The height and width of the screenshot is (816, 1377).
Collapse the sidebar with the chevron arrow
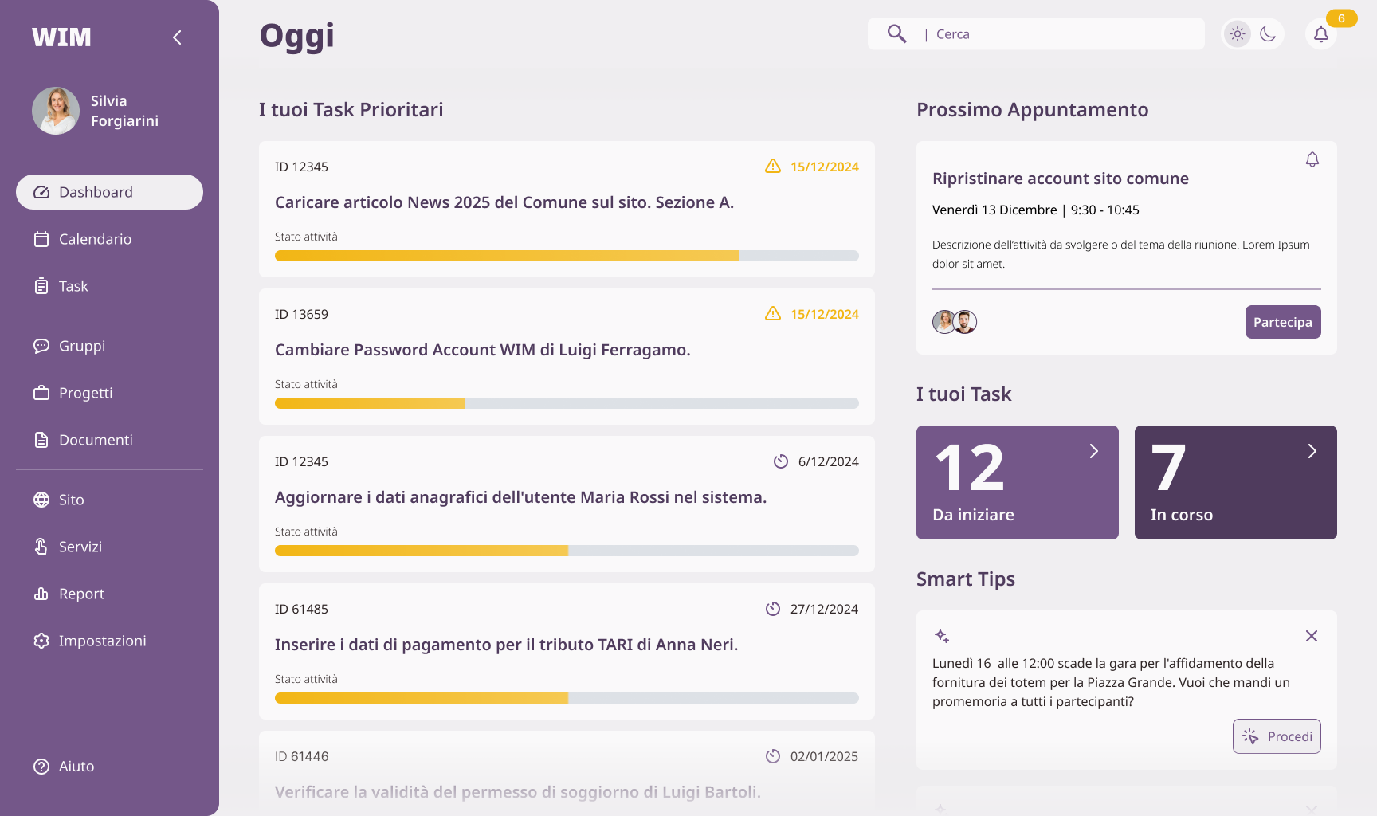click(177, 37)
